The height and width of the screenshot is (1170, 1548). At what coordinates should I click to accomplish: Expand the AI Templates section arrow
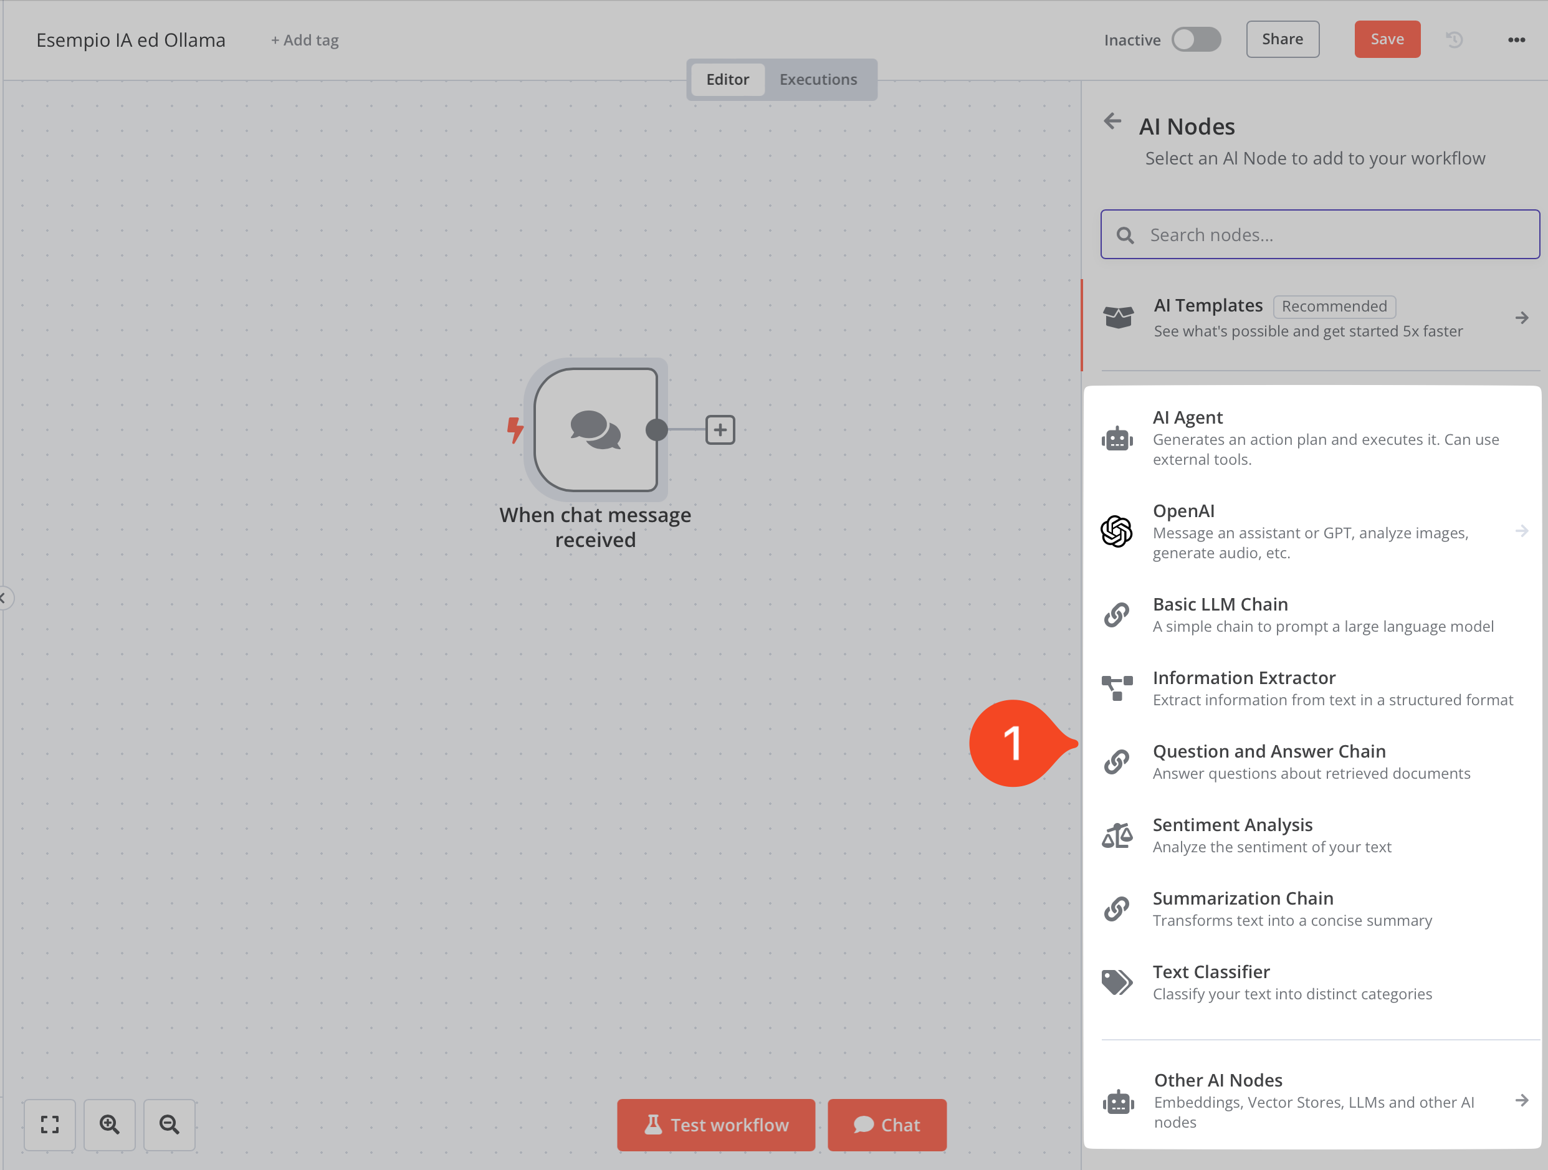pos(1521,318)
